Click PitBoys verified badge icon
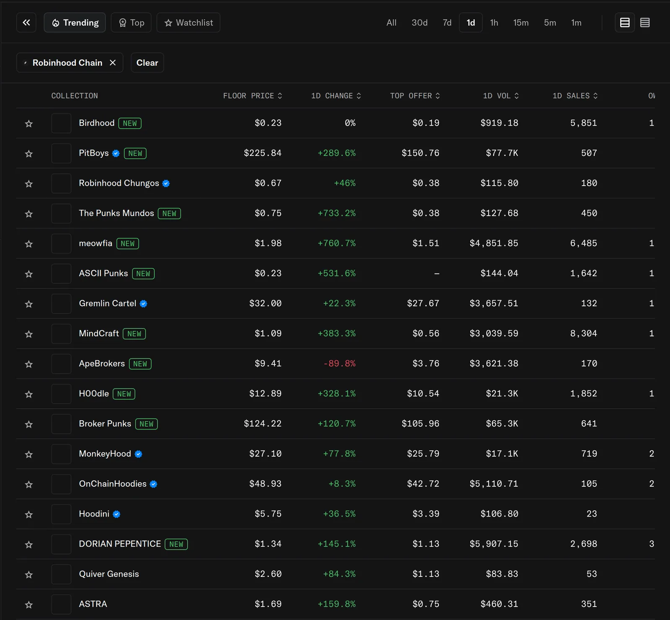 tap(116, 153)
